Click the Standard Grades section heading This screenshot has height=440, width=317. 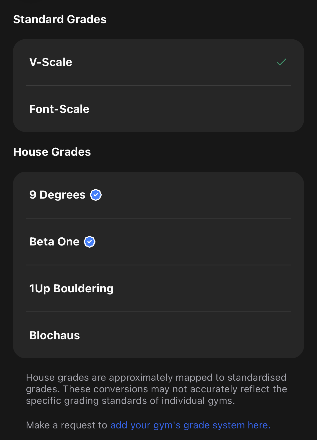pyautogui.click(x=60, y=19)
